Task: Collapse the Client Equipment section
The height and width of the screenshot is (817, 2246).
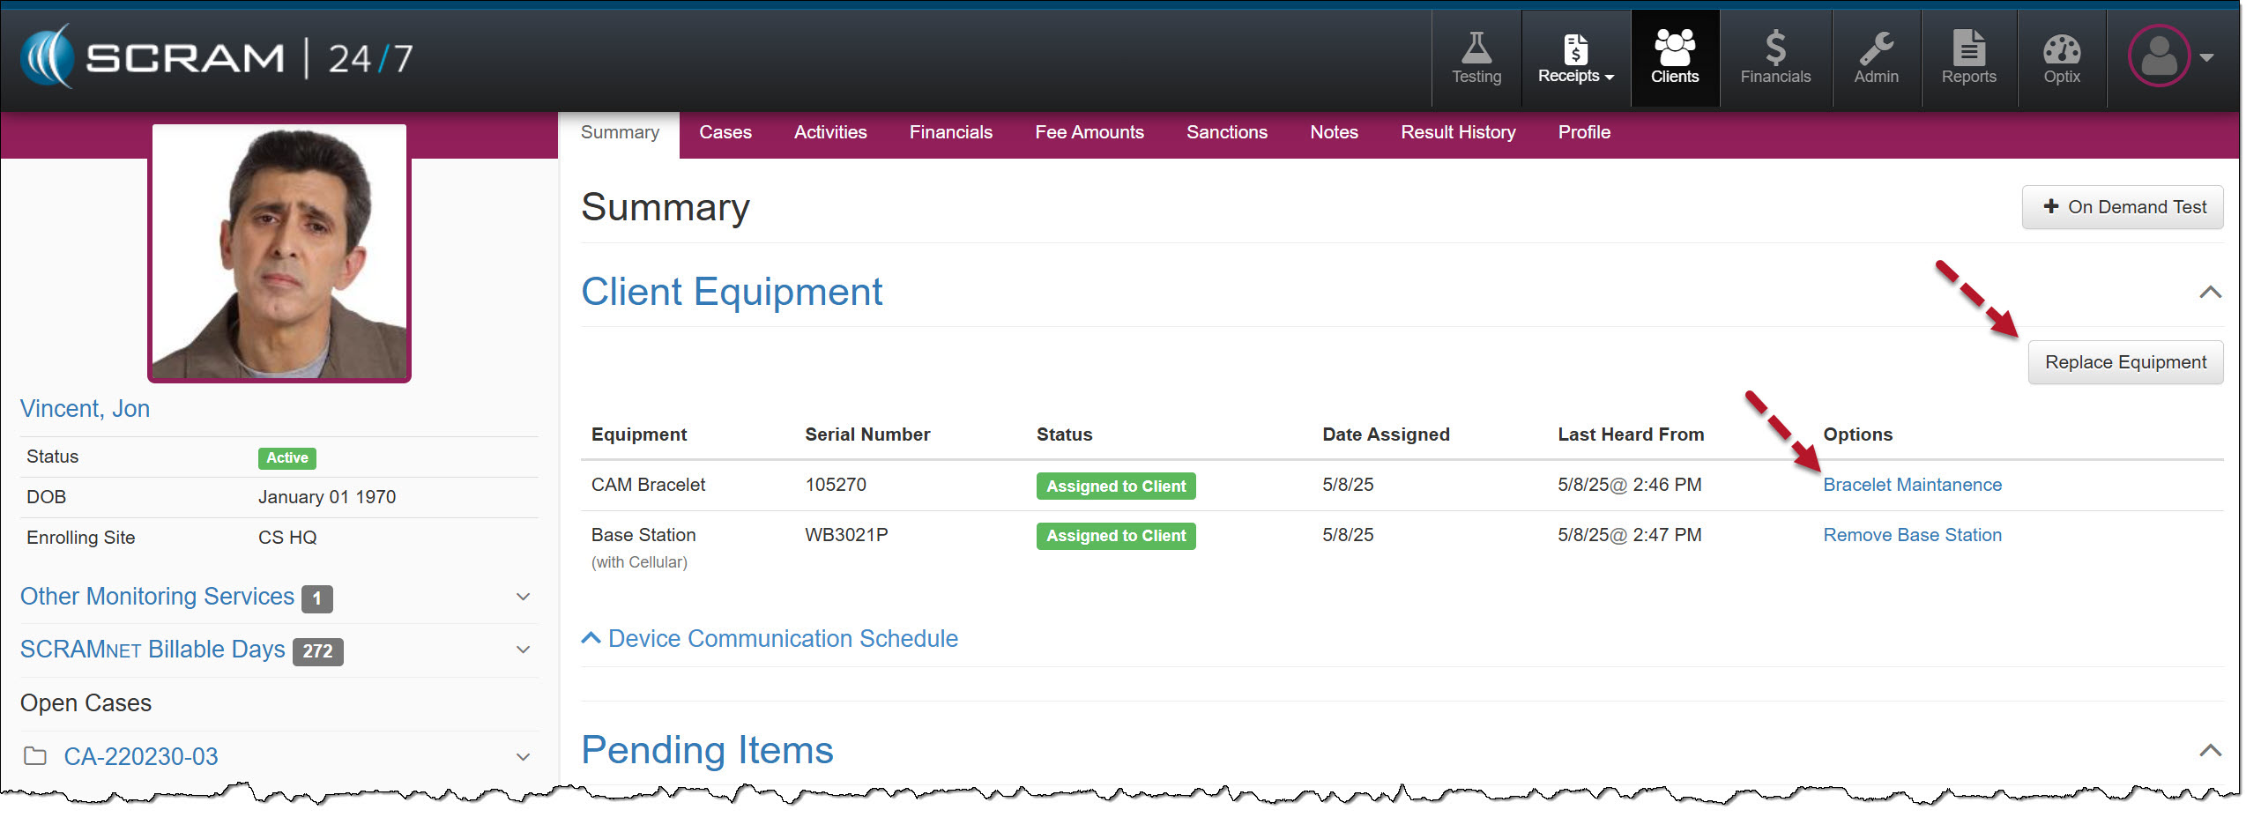Action: [2209, 292]
